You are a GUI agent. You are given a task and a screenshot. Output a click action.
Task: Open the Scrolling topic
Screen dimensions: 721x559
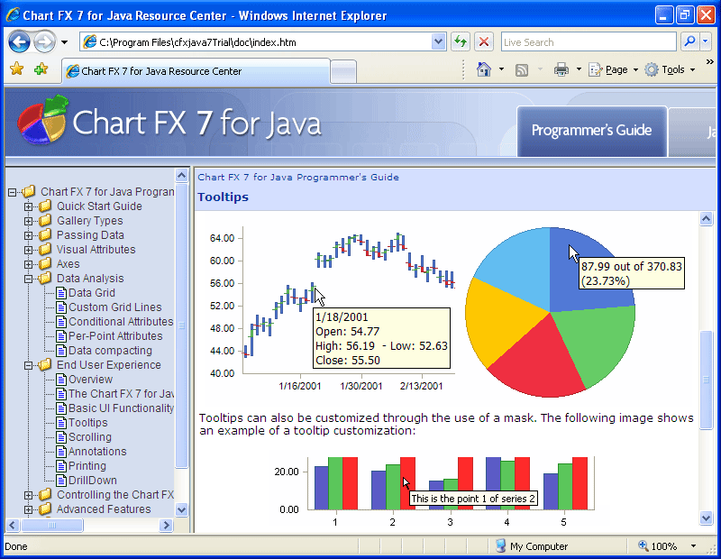tap(89, 437)
